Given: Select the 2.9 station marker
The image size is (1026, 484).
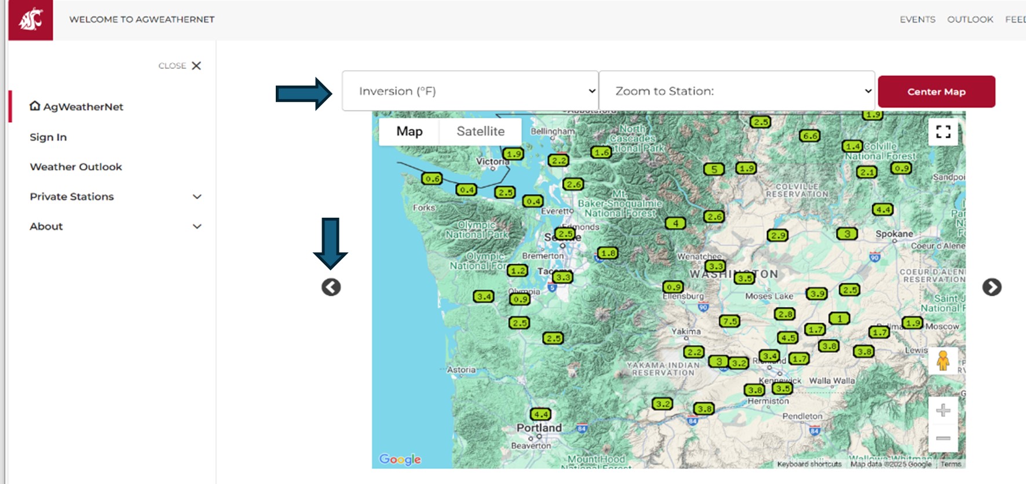Looking at the screenshot, I should click(777, 236).
